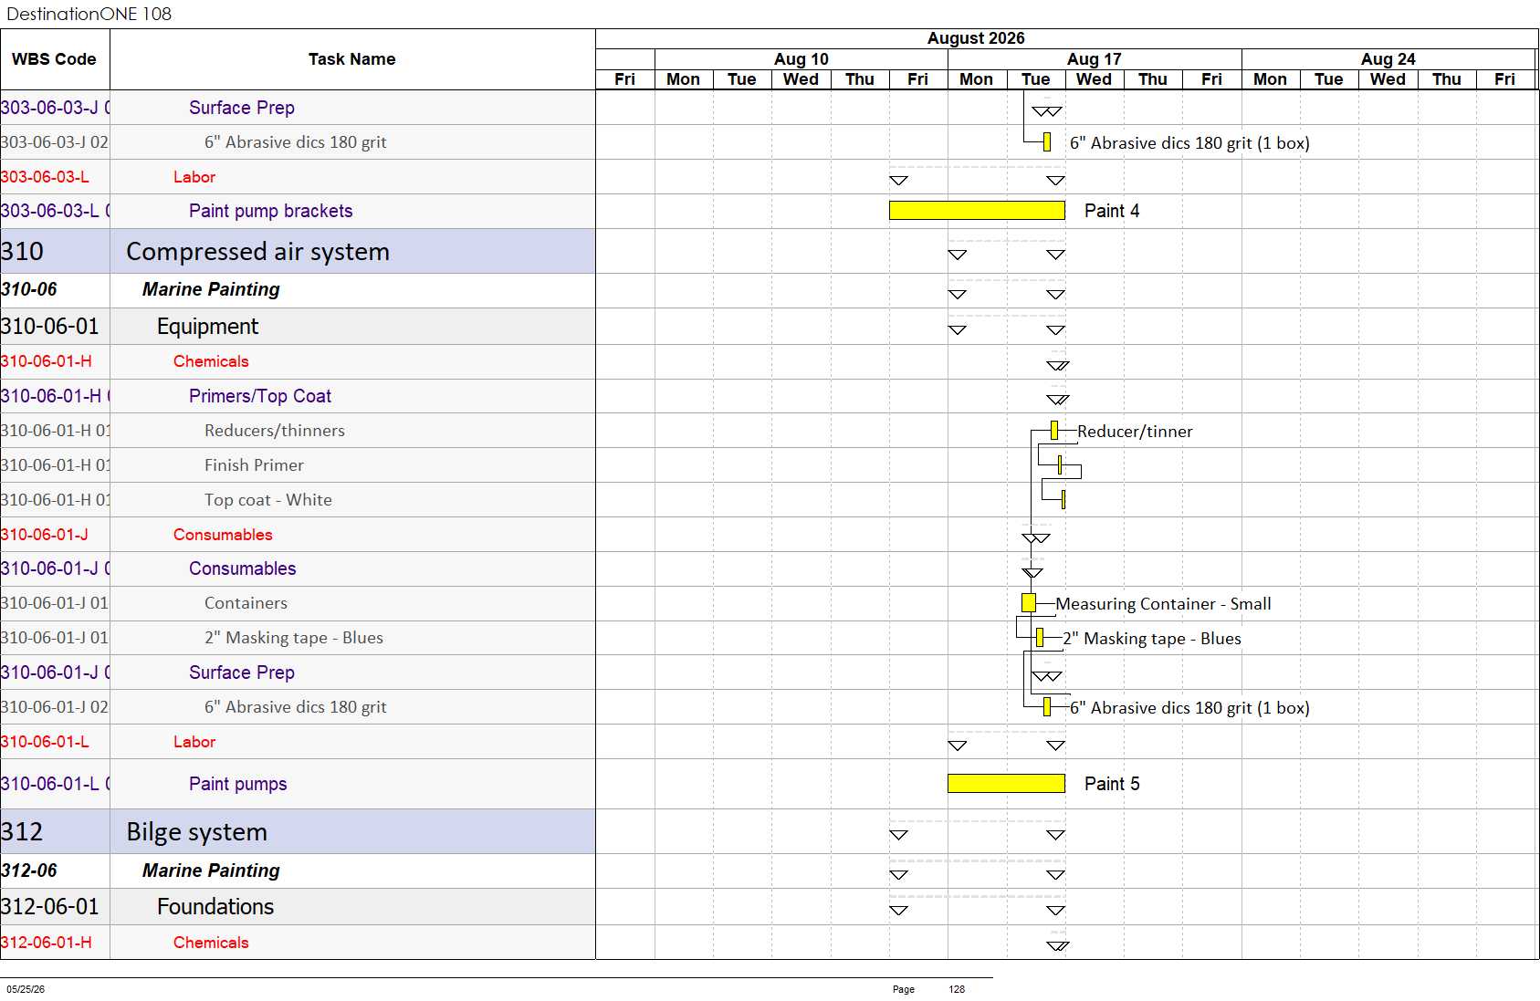Select the Primers/Top Coat row
Screen dimensions: 1540x1001
pyautogui.click(x=298, y=396)
